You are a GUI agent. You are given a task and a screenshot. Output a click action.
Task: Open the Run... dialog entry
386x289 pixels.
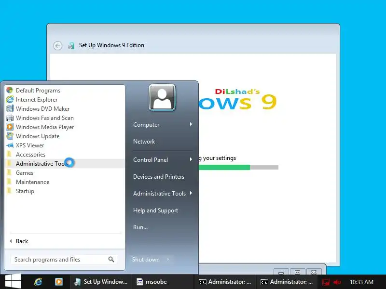tap(140, 227)
